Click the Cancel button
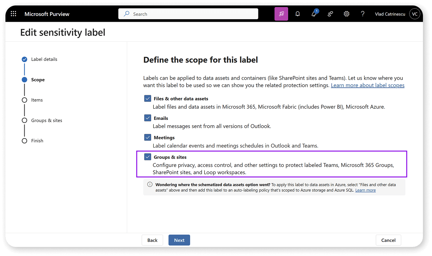432x256 pixels. 388,240
